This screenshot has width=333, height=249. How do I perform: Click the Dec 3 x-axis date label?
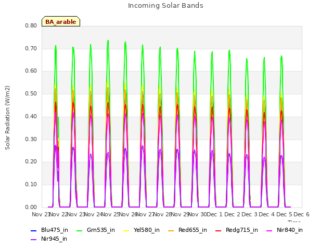(x=250, y=214)
